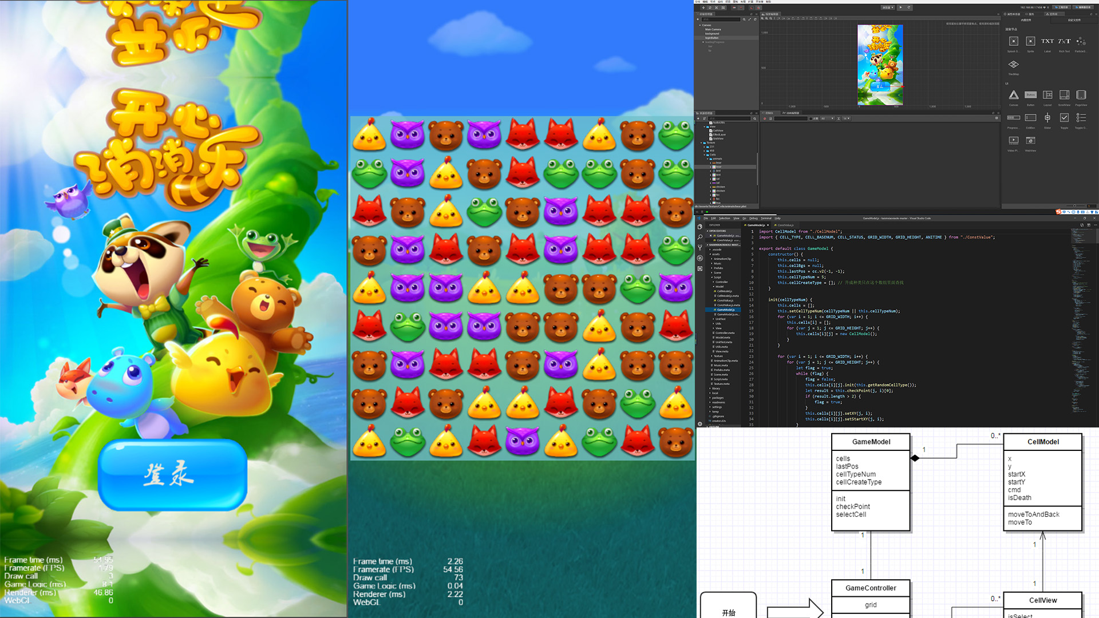Collapse the Canvas node in Cocos node tree
Image resolution: width=1099 pixels, height=618 pixels.
(700, 25)
